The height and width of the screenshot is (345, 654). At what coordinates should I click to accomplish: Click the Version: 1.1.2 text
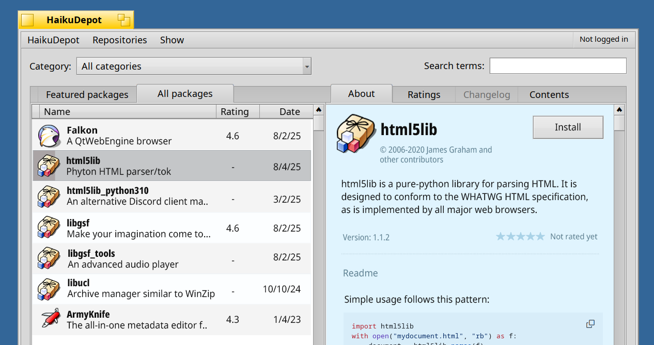coord(366,238)
